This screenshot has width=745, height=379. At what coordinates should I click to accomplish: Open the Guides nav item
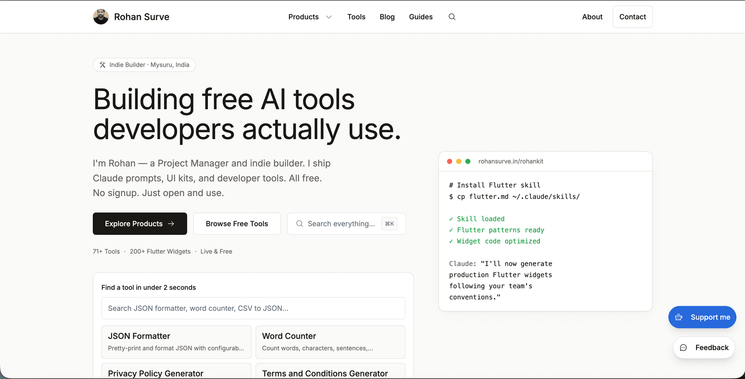point(421,17)
